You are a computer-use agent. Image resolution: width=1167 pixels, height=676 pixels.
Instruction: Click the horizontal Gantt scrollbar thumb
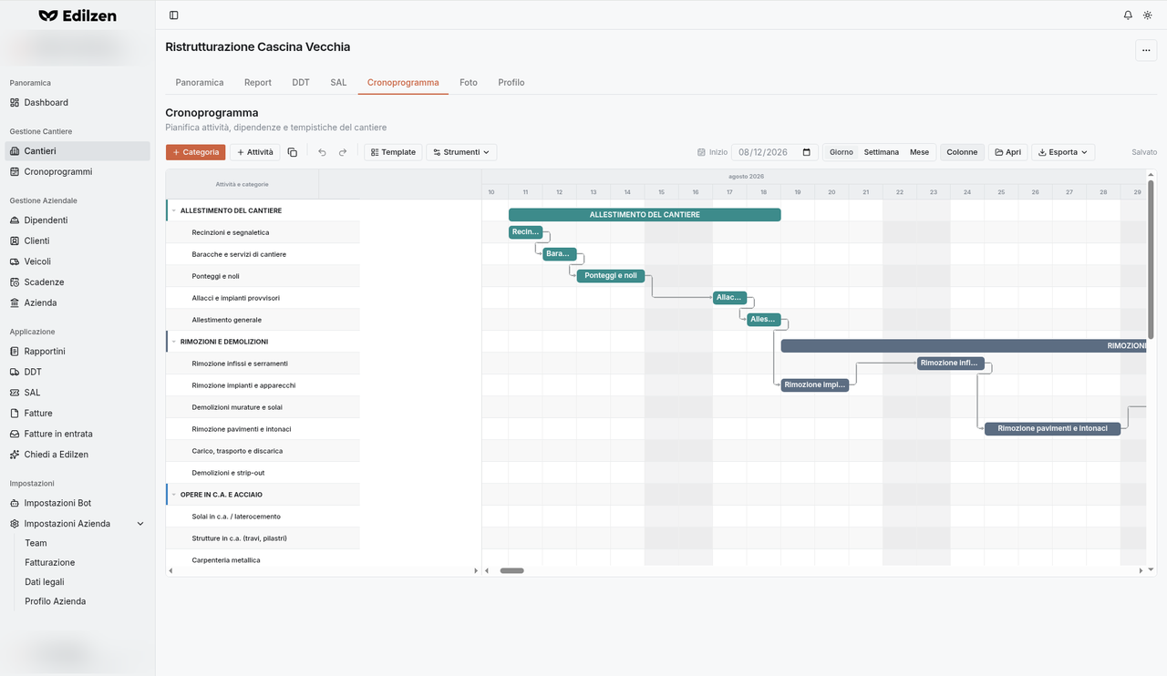click(512, 571)
